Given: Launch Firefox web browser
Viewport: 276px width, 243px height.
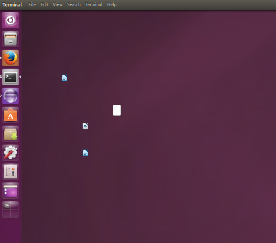Looking at the screenshot, I should click(10, 58).
